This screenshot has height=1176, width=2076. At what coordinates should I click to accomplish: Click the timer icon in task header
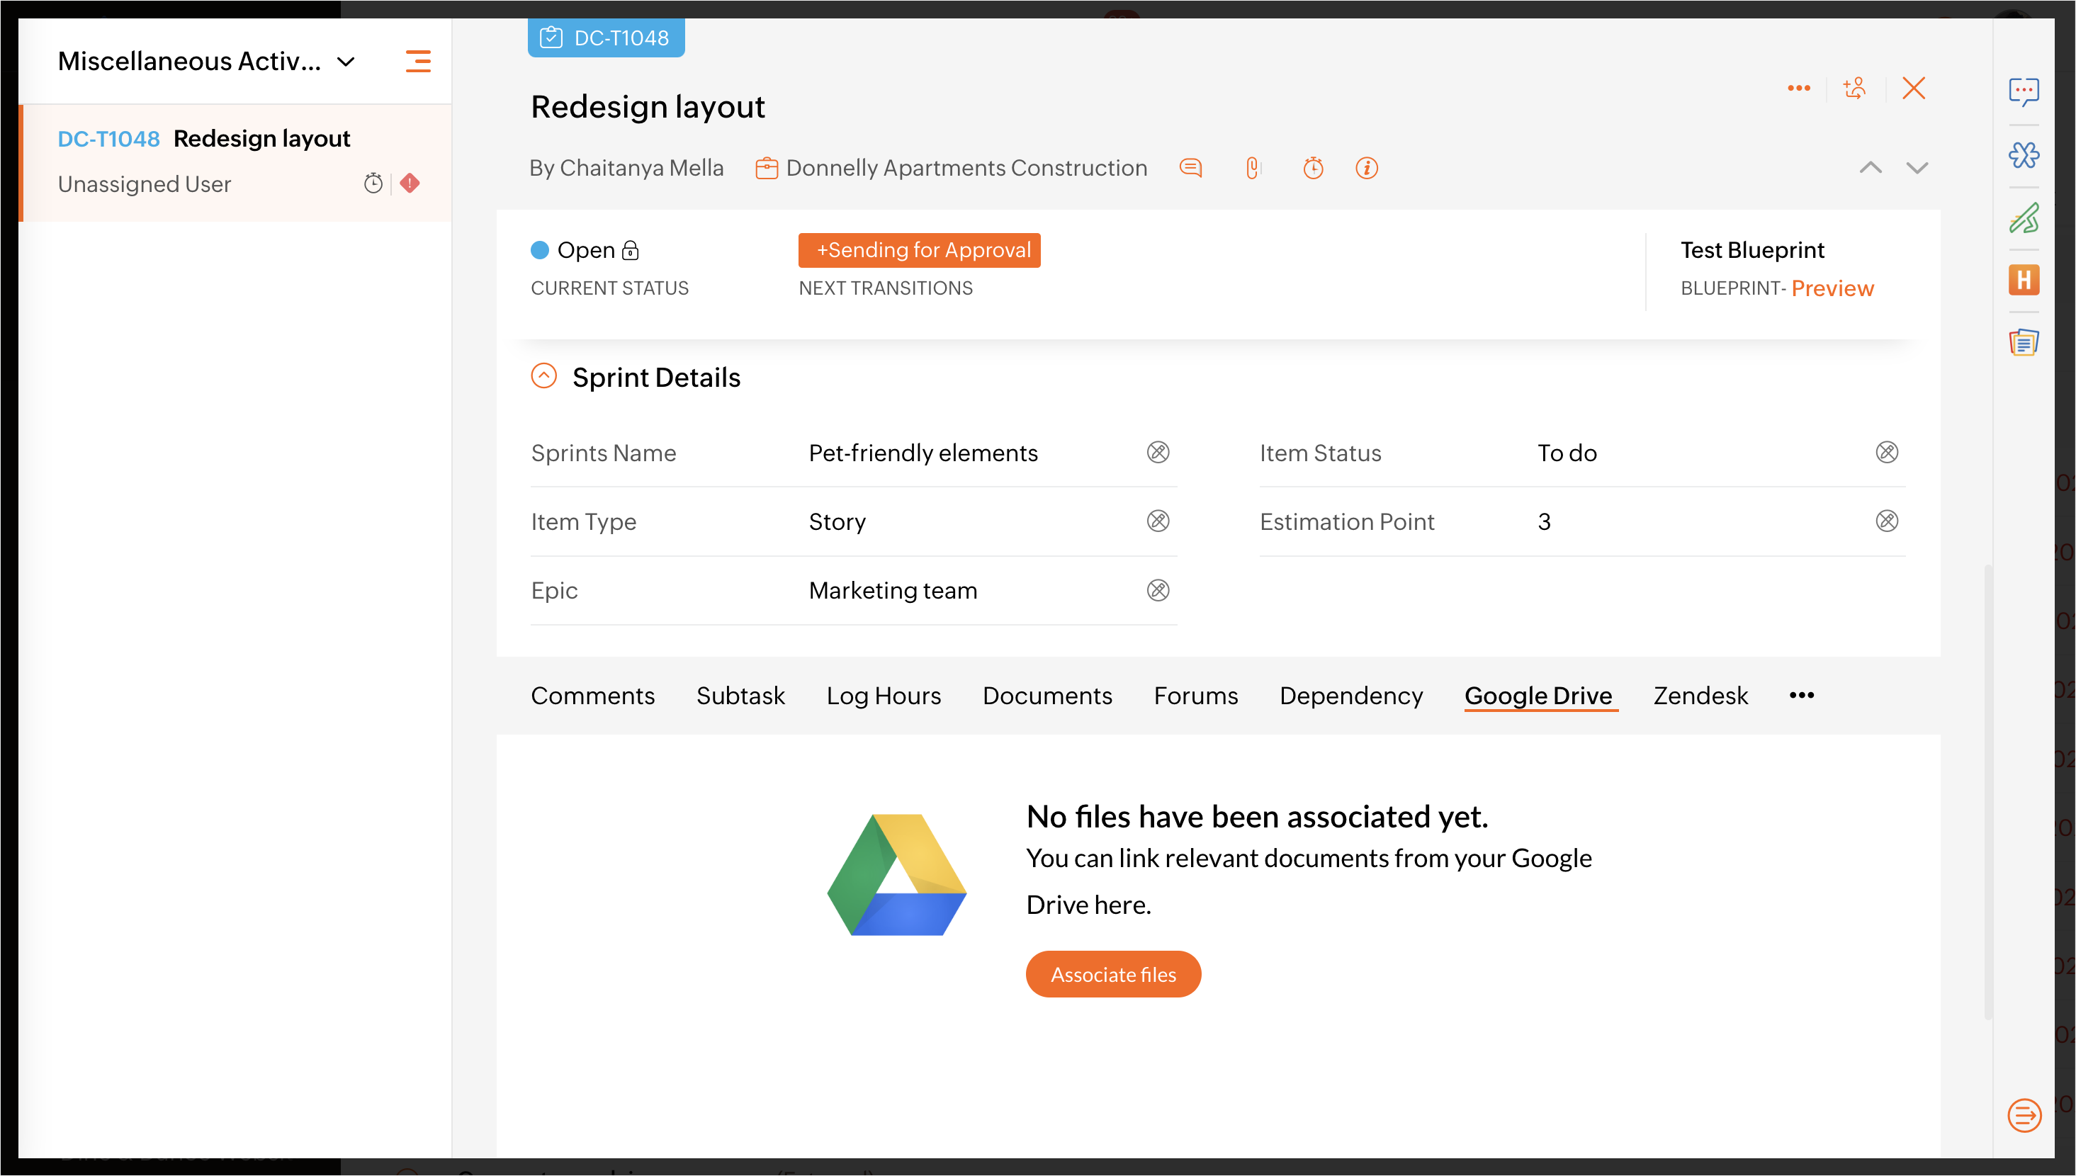click(x=1313, y=168)
